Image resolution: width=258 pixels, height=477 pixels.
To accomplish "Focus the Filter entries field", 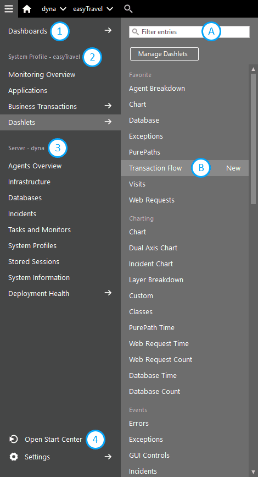I will coord(189,32).
